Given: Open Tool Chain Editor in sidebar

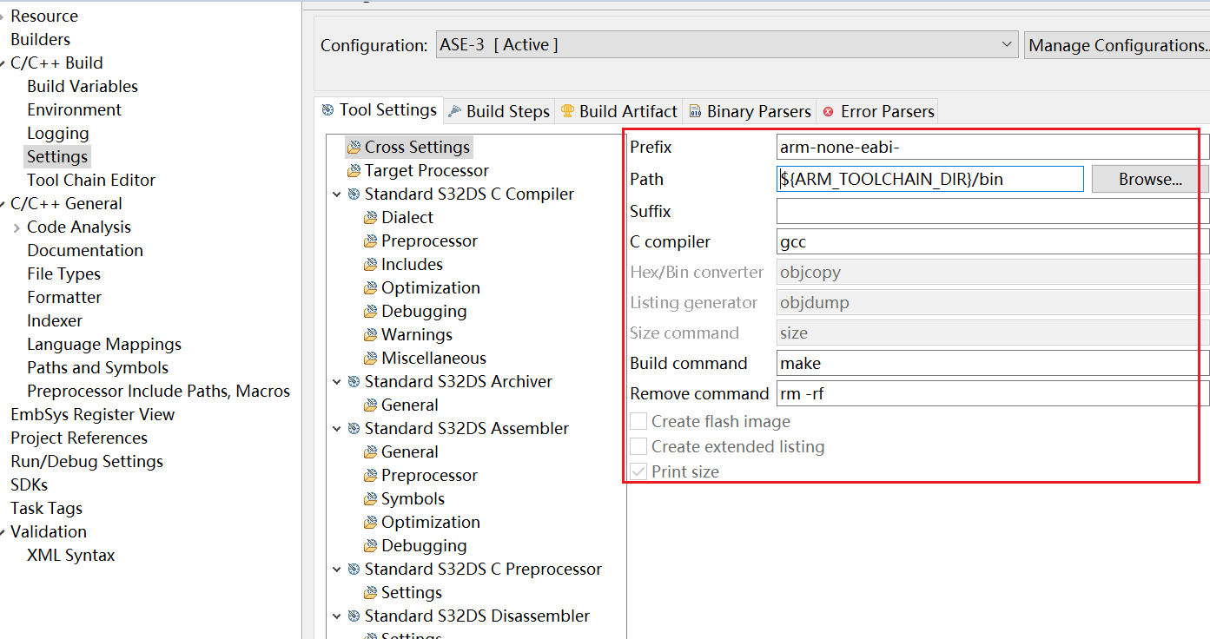Looking at the screenshot, I should click(91, 180).
